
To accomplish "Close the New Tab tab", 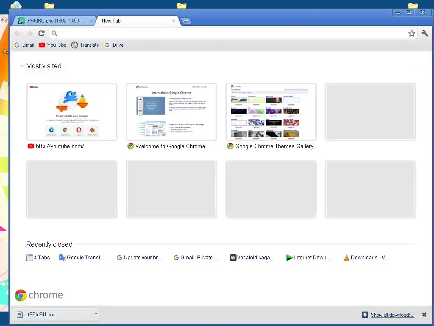I will coord(173,21).
